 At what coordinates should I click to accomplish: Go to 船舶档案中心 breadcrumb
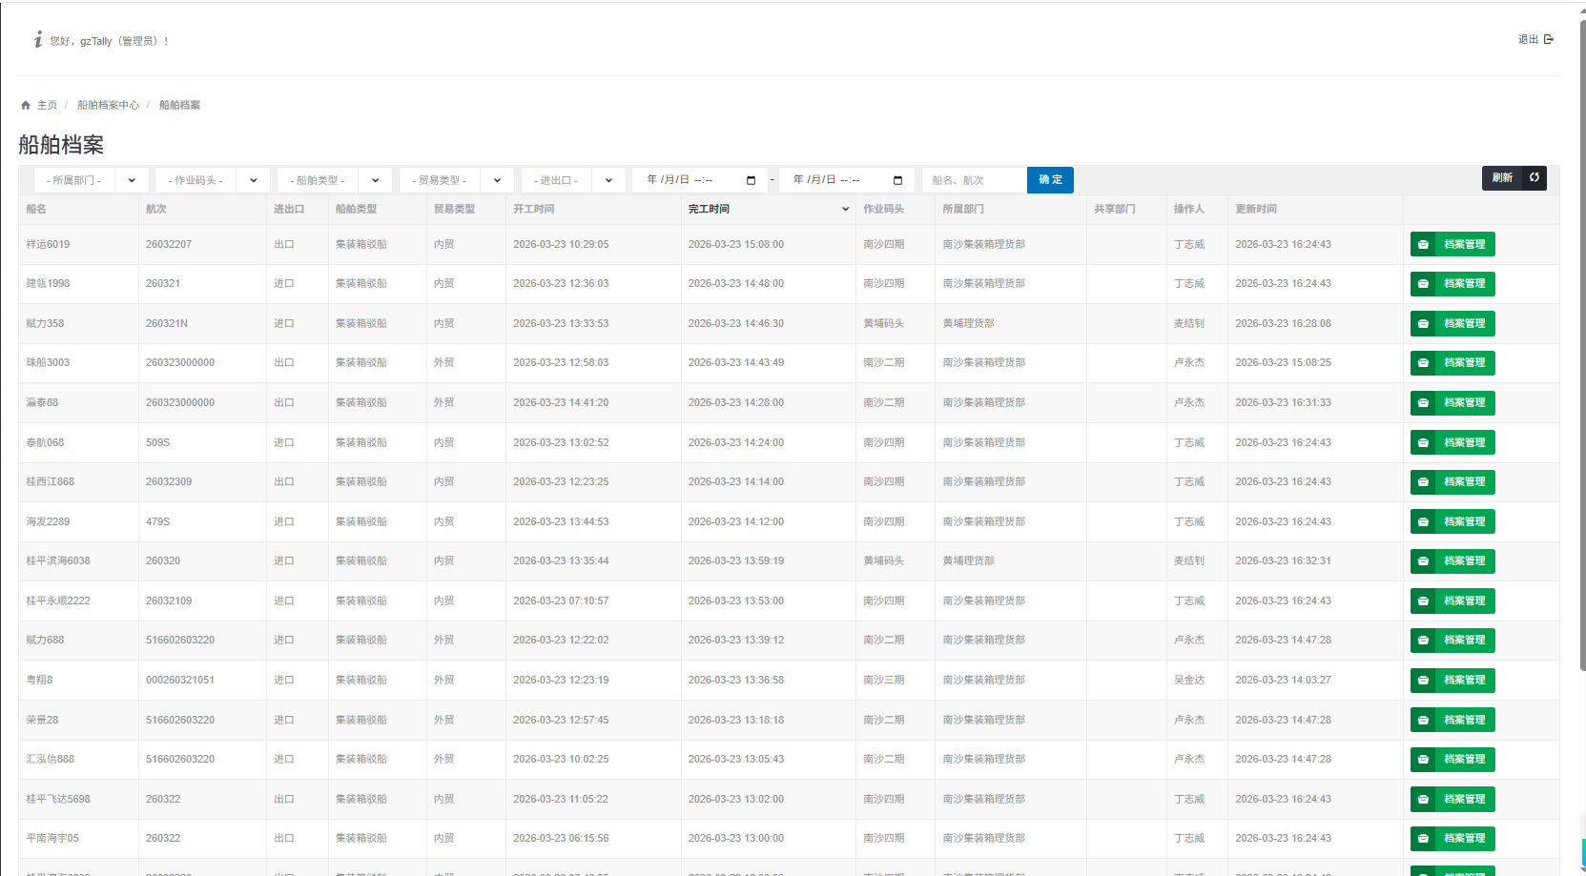coord(108,105)
